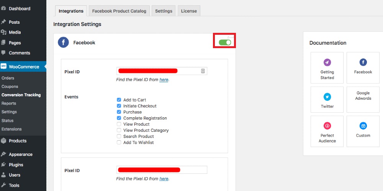Image resolution: width=383 pixels, height=191 pixels.
Task: Click the Events label
Action: click(x=71, y=97)
